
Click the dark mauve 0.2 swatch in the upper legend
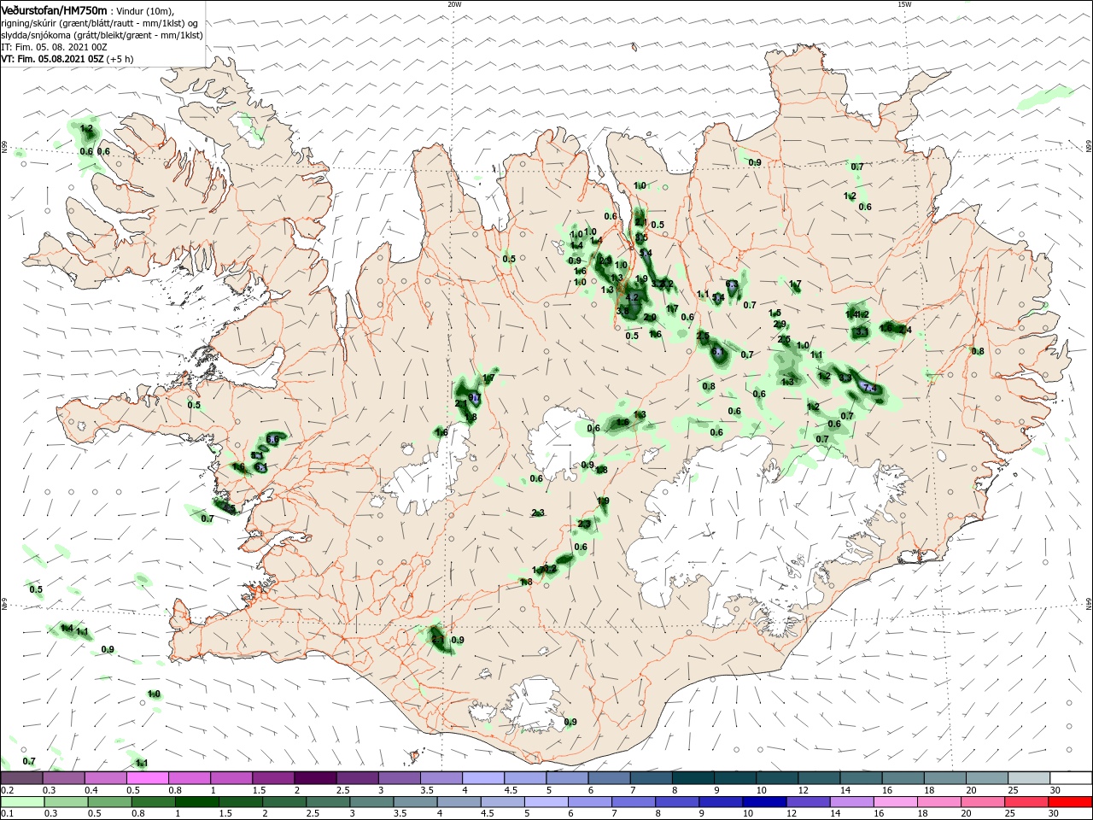[22, 778]
